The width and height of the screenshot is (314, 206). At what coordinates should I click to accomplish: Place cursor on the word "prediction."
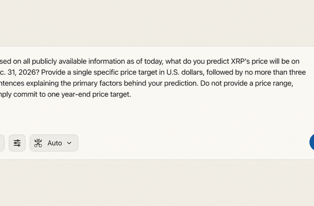181,84
